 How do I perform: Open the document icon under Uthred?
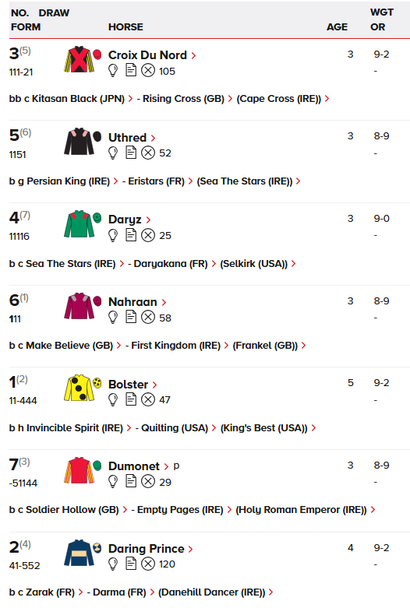(131, 153)
